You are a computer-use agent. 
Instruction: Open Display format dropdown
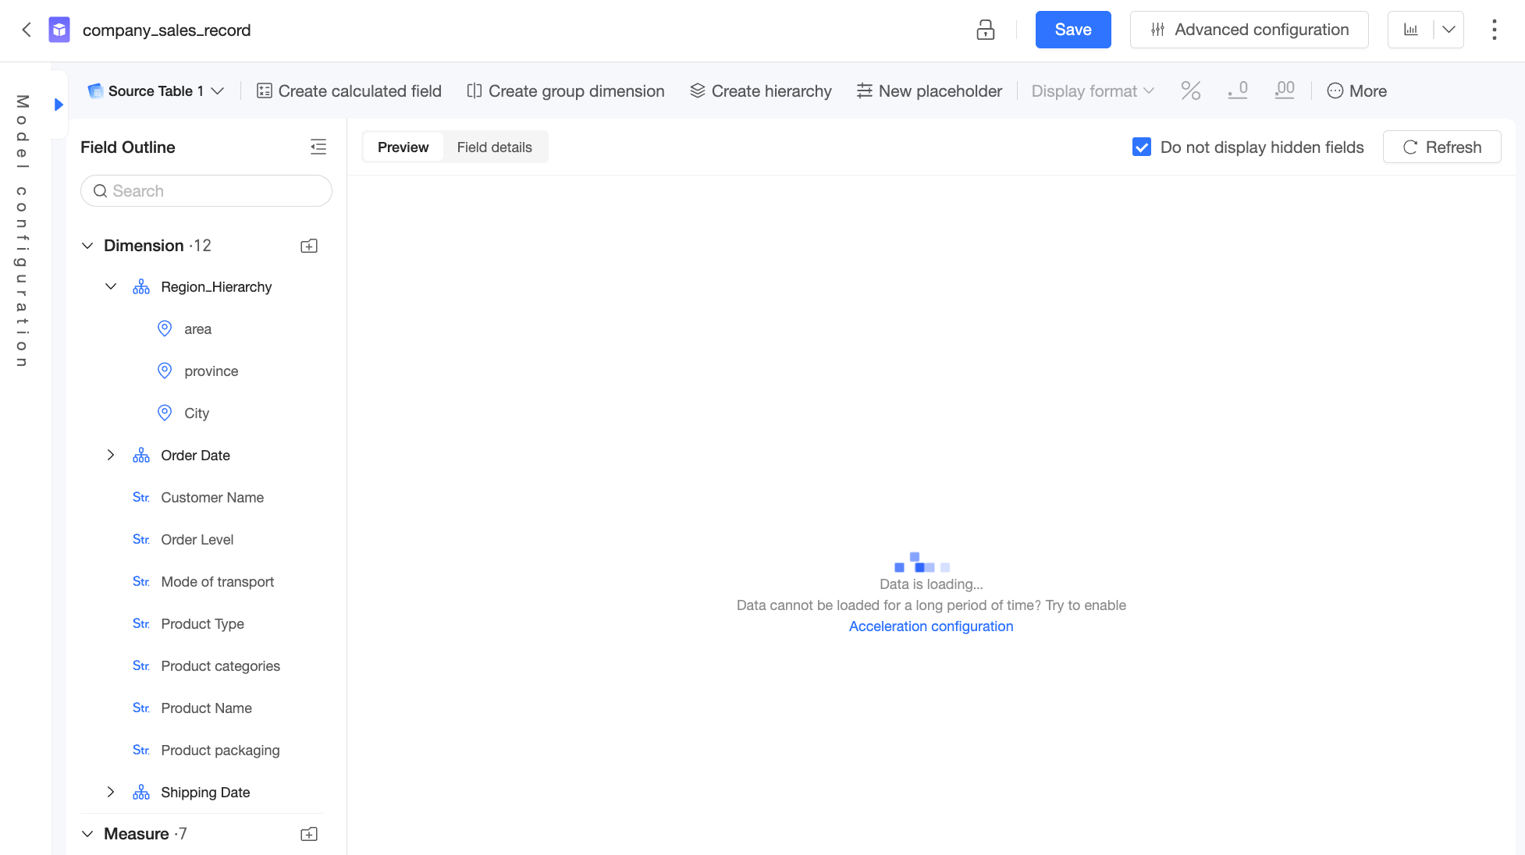point(1093,91)
